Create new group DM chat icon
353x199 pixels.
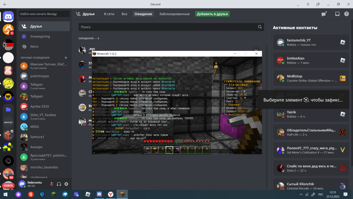tap(324, 14)
